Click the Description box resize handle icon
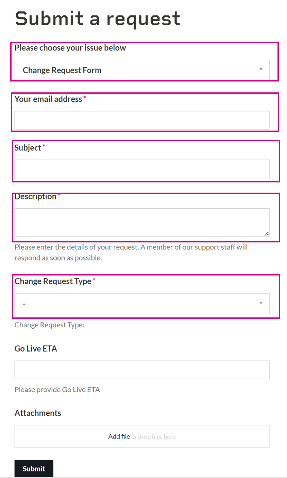The width and height of the screenshot is (287, 478). (267, 234)
